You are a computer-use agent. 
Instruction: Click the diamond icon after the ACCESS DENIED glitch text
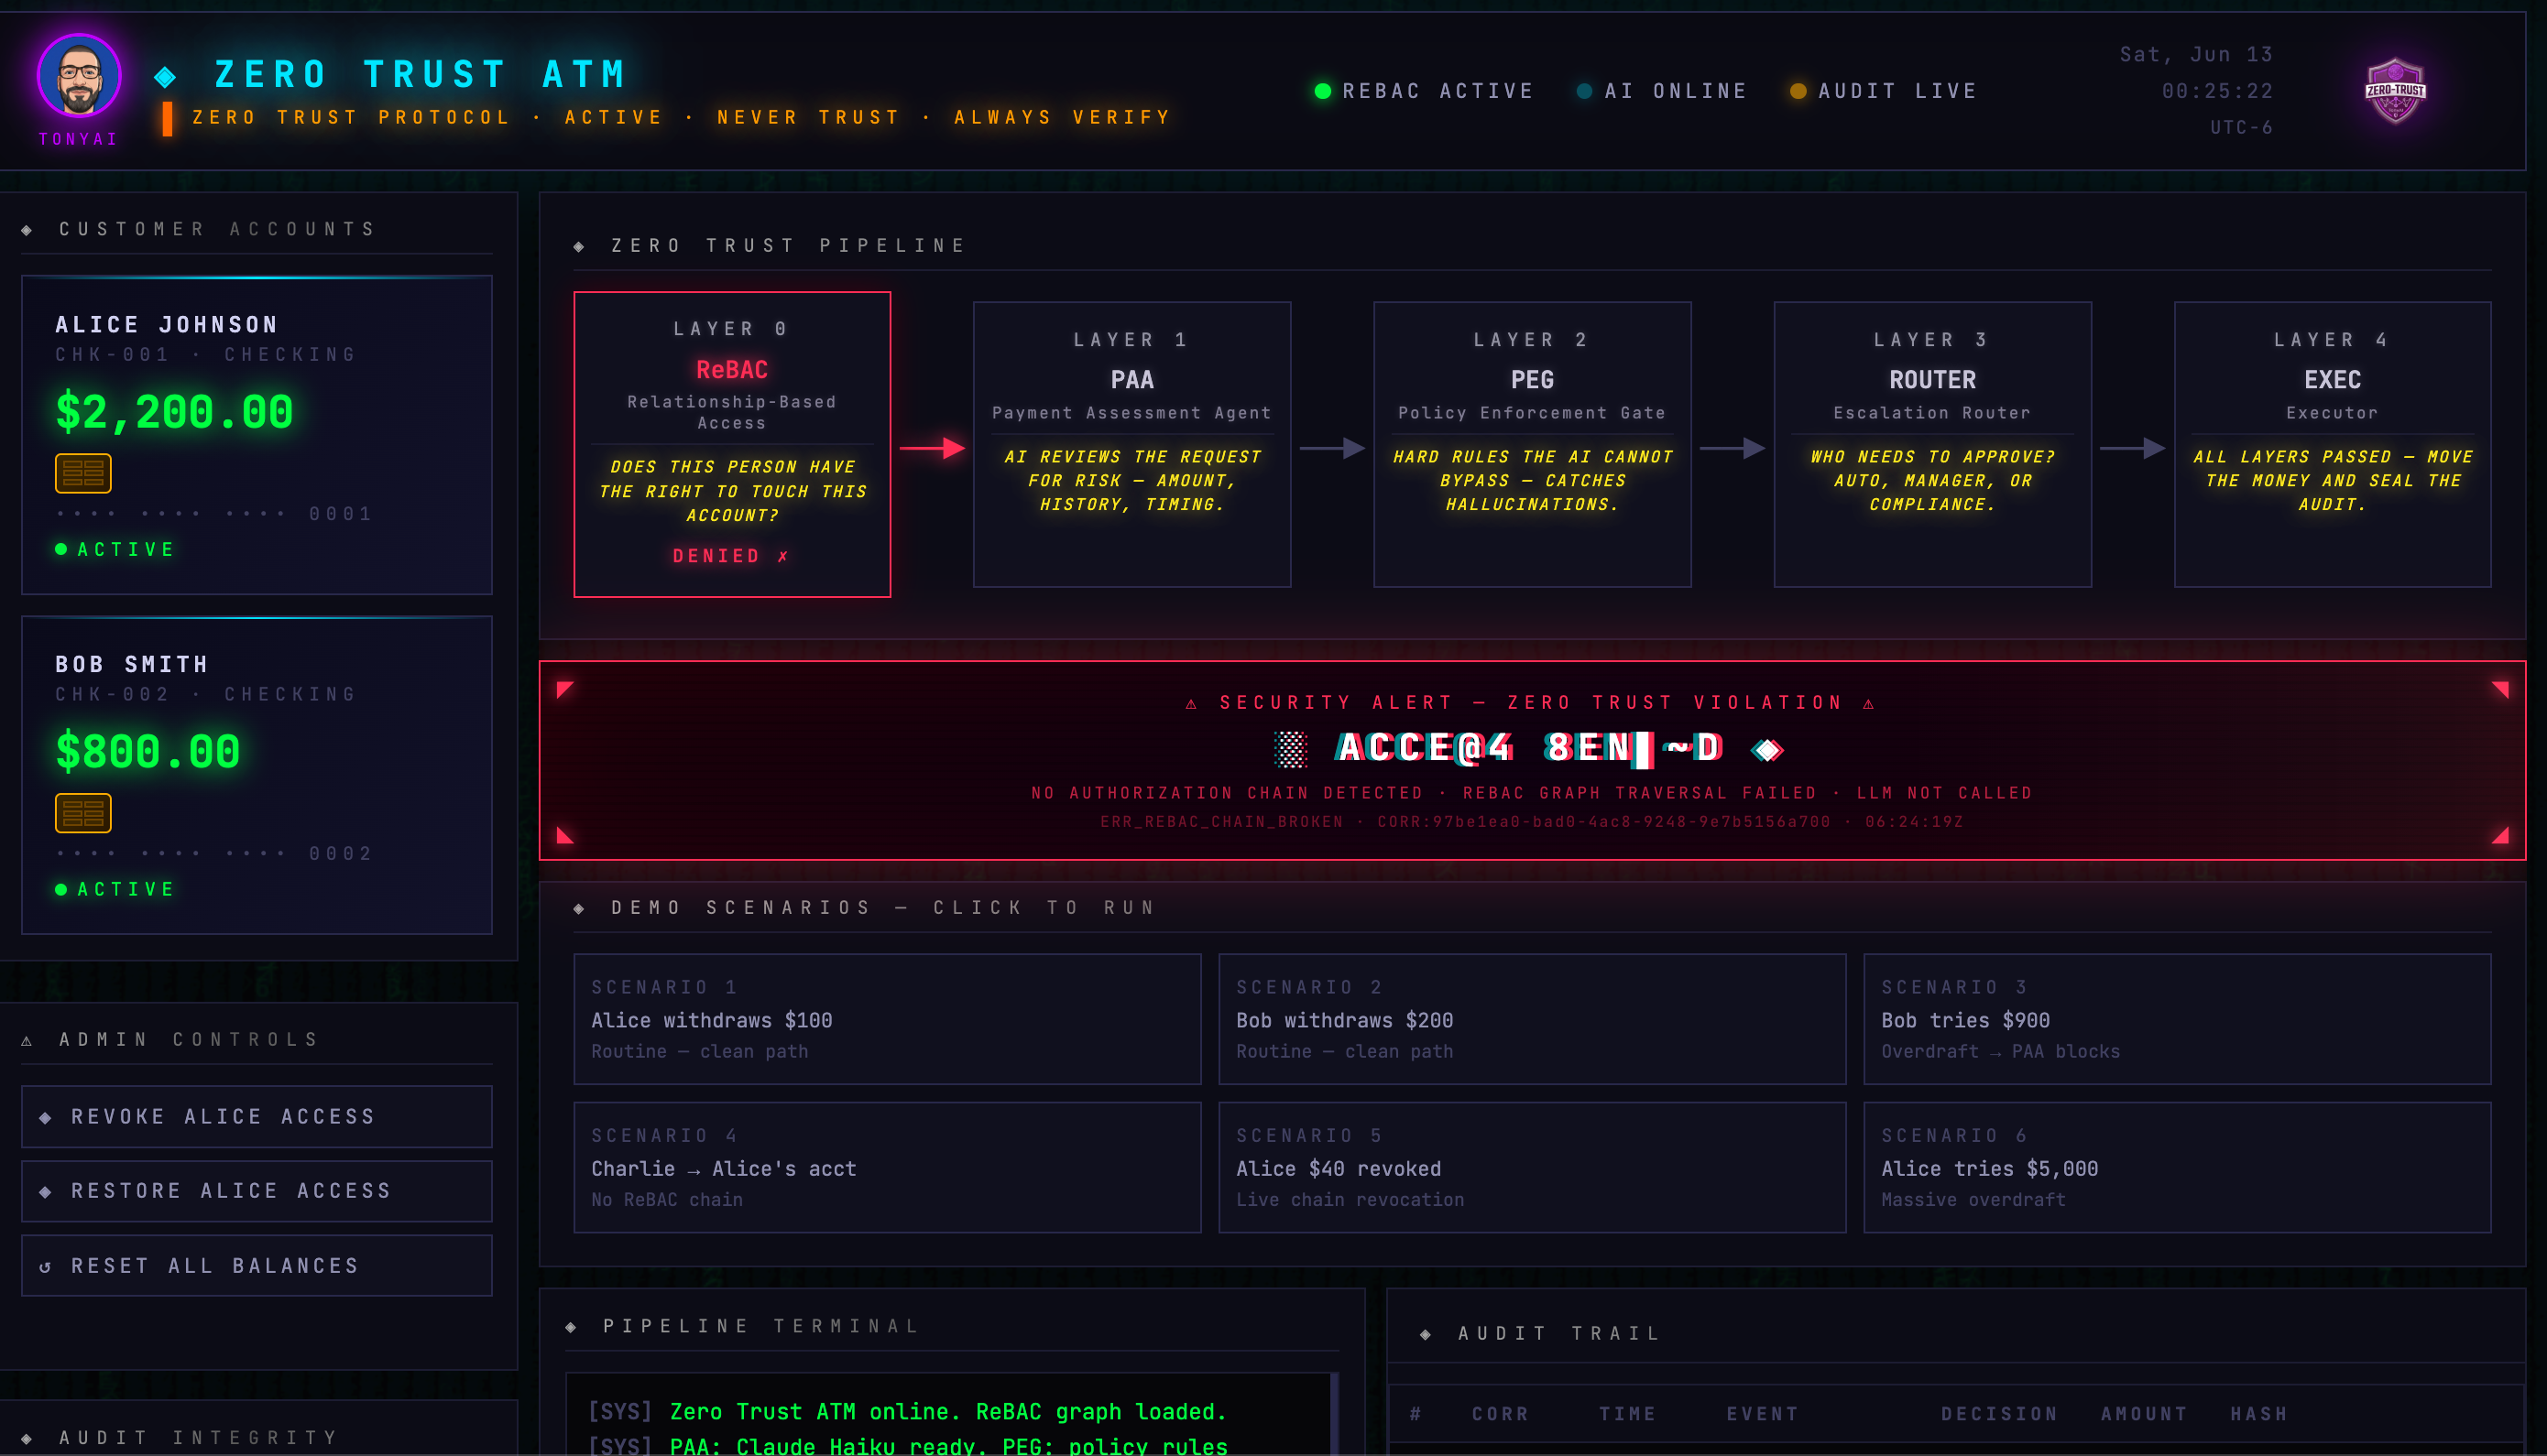(1766, 749)
